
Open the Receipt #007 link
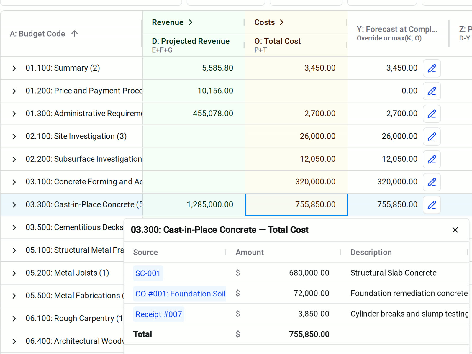click(159, 314)
